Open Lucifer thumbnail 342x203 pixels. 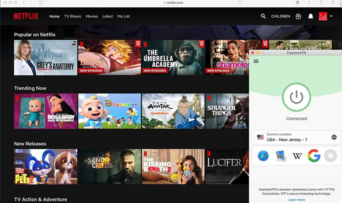pyautogui.click(x=227, y=167)
